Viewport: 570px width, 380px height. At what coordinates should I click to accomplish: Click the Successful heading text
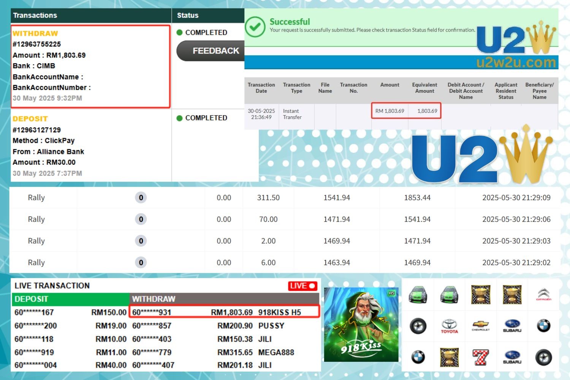click(290, 22)
